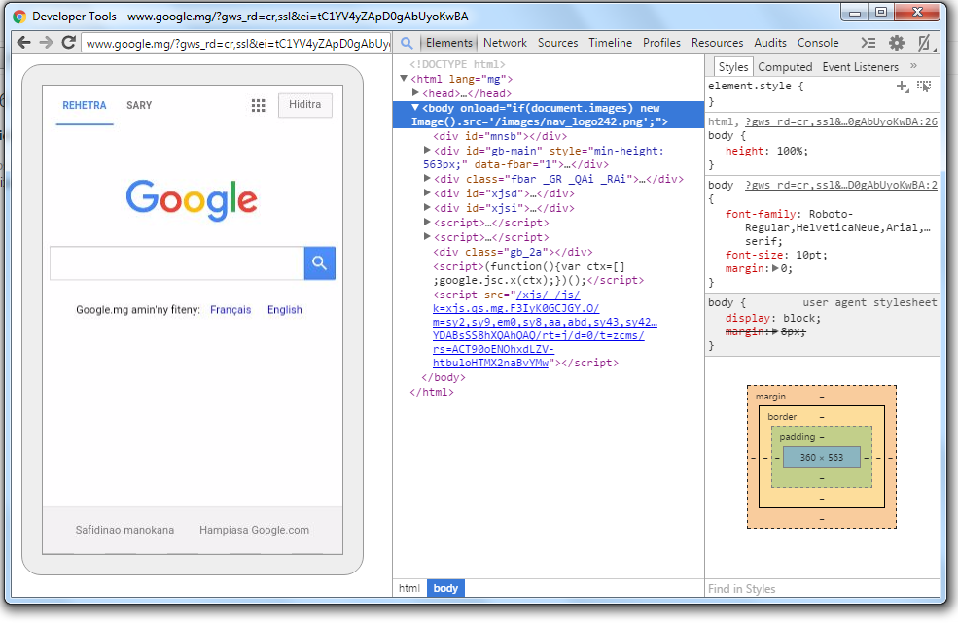Viewport: 958px width, 624px height.
Task: Open the Console tab
Action: [x=818, y=43]
